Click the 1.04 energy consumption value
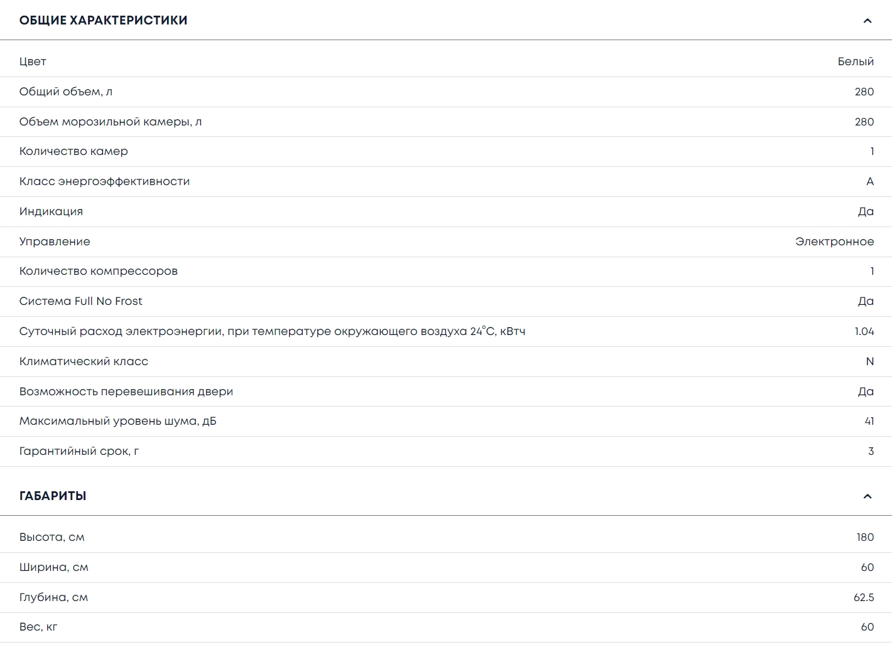892x650 pixels. (864, 331)
